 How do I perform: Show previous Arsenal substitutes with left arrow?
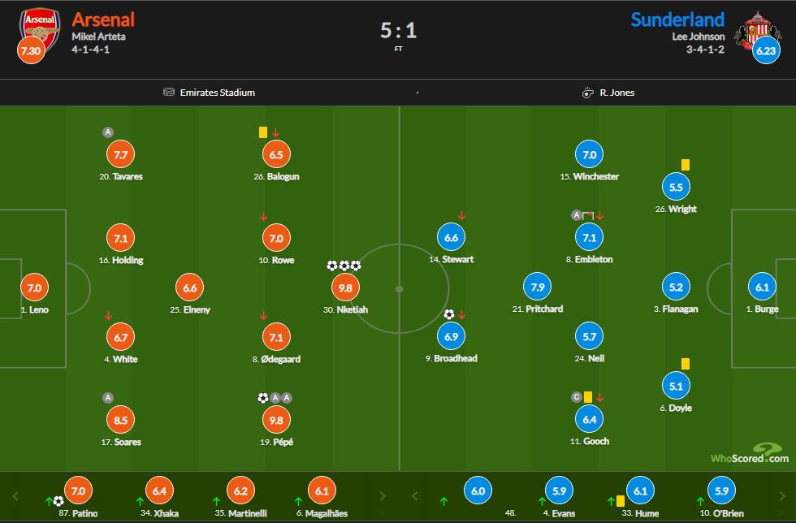[15, 496]
